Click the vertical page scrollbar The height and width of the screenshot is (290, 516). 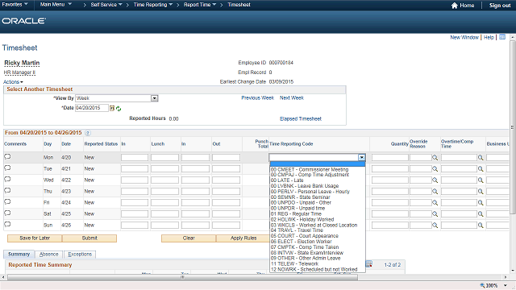point(513,127)
